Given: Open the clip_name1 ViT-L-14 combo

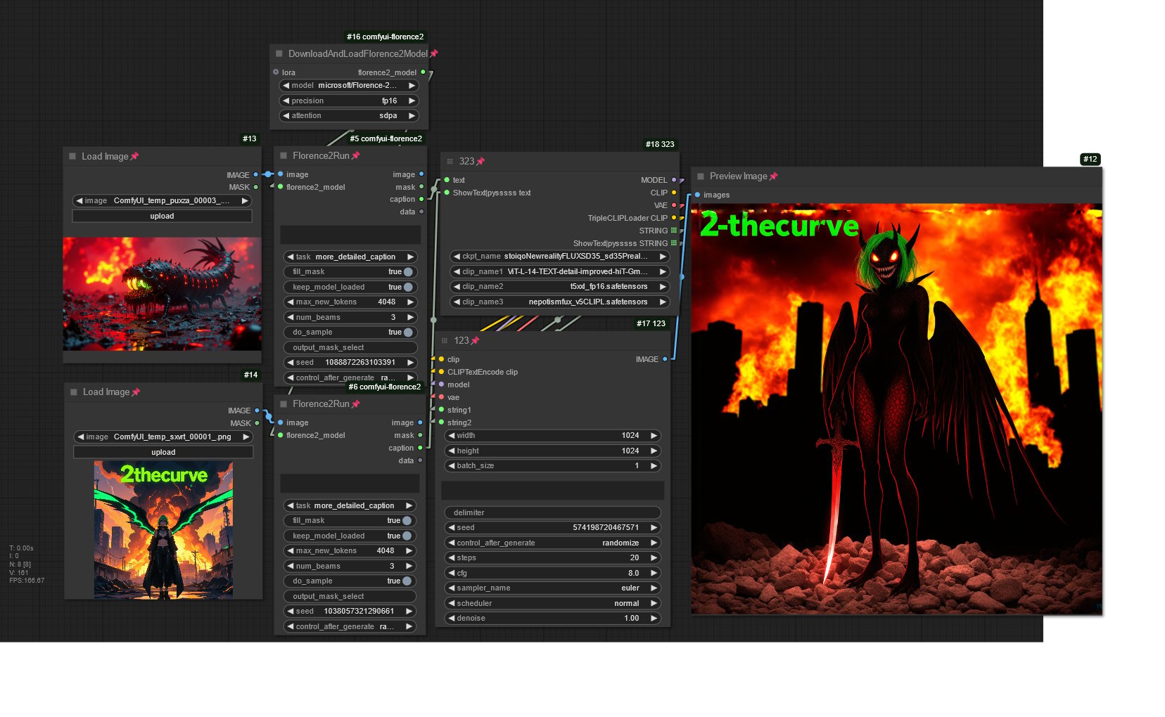Looking at the screenshot, I should 559,271.
